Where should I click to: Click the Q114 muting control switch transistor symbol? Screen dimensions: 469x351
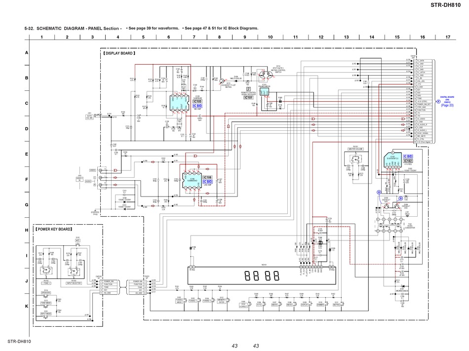pyautogui.click(x=265, y=76)
